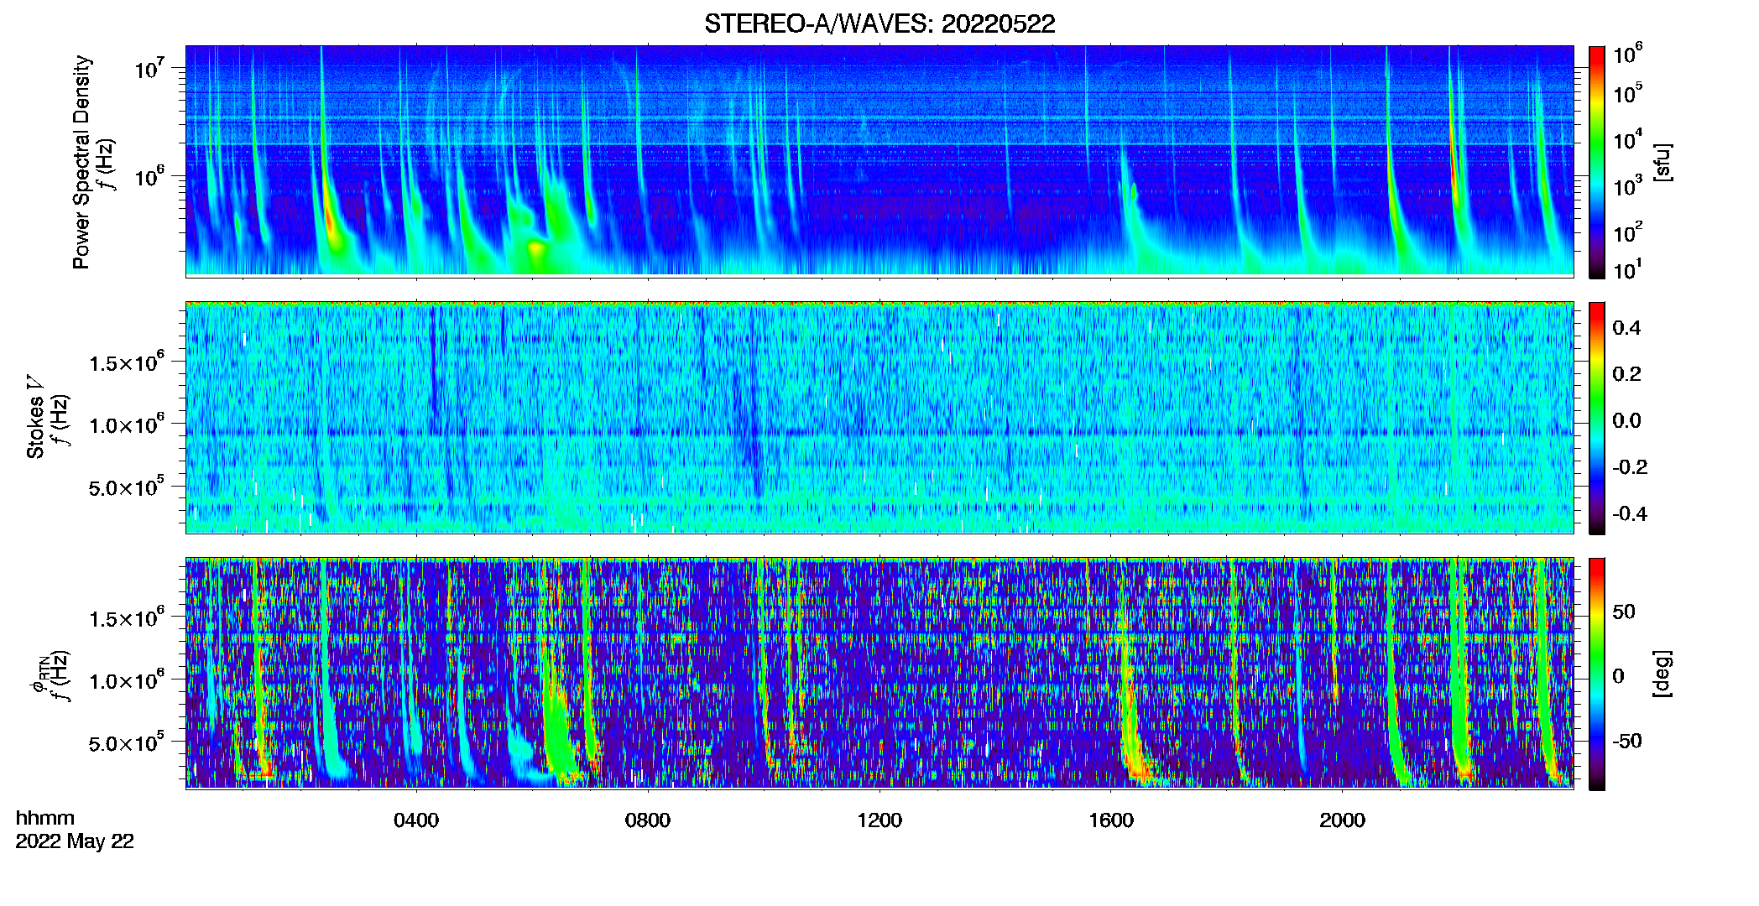The height and width of the screenshot is (906, 1759).
Task: Click the Power Spectral Density axis label
Action: (x=81, y=162)
